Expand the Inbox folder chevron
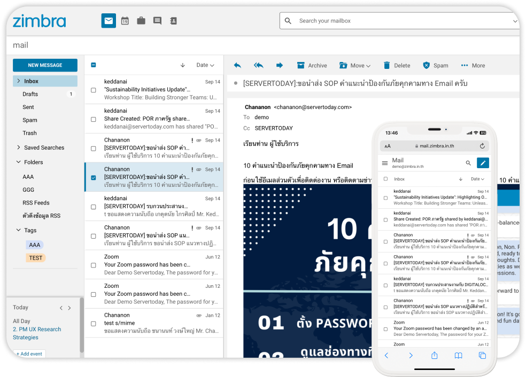This screenshot has width=526, height=377. click(x=19, y=81)
